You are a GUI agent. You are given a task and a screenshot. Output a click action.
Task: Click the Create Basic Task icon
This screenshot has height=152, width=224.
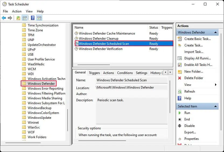pos(180,39)
